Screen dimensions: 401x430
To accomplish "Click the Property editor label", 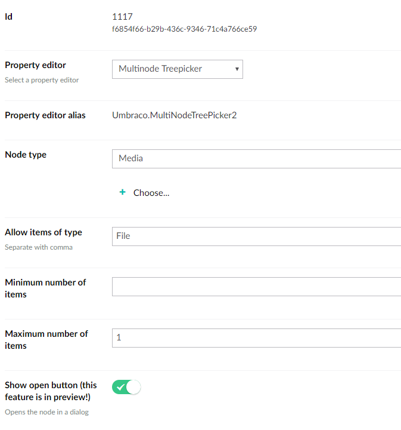I will tap(35, 65).
